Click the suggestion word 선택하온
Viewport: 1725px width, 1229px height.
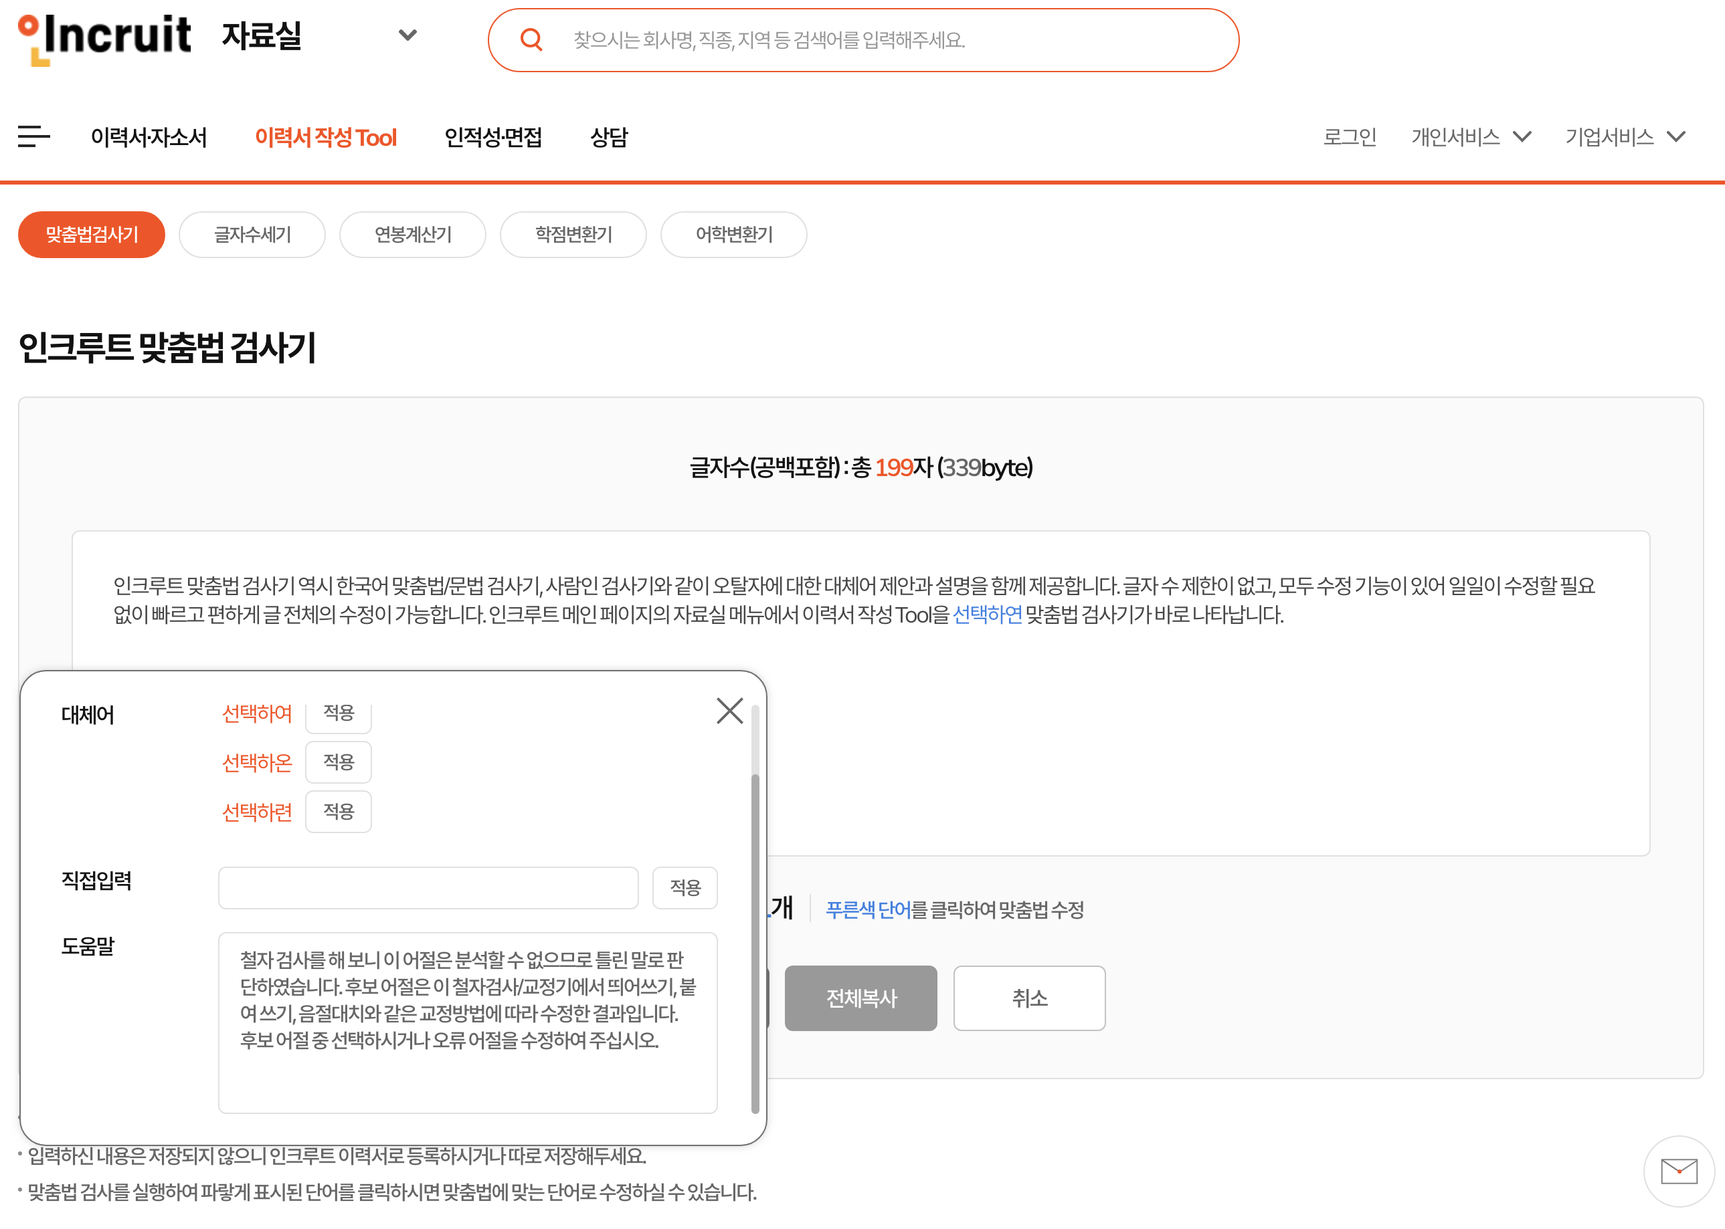(x=257, y=763)
